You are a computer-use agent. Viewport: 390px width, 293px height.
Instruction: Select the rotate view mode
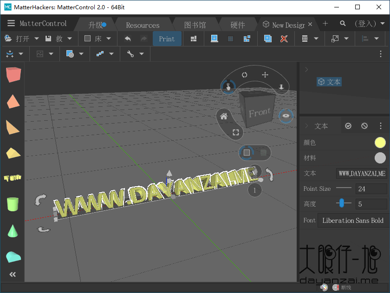pos(245,75)
